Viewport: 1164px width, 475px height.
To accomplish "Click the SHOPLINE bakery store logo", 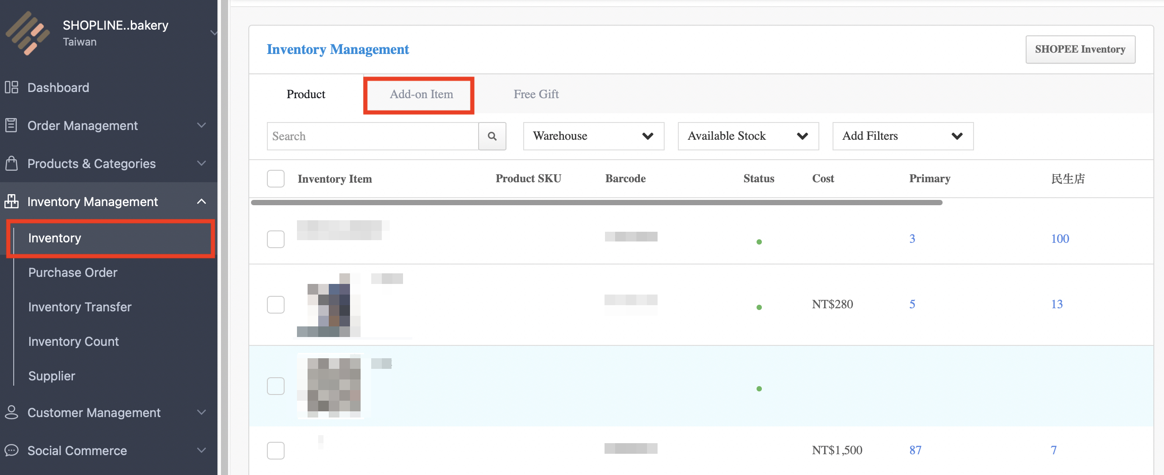I will coord(27,33).
